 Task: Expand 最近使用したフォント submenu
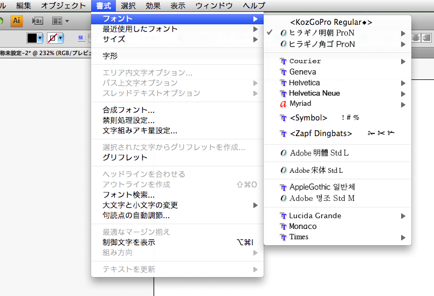[x=177, y=29]
